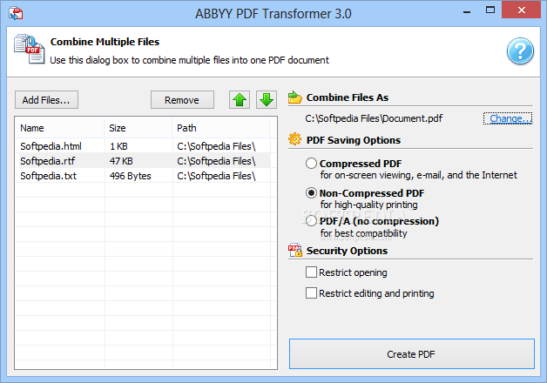Maximize the ABBYY PDF Transformer window
The image size is (547, 383).
tap(490, 10)
